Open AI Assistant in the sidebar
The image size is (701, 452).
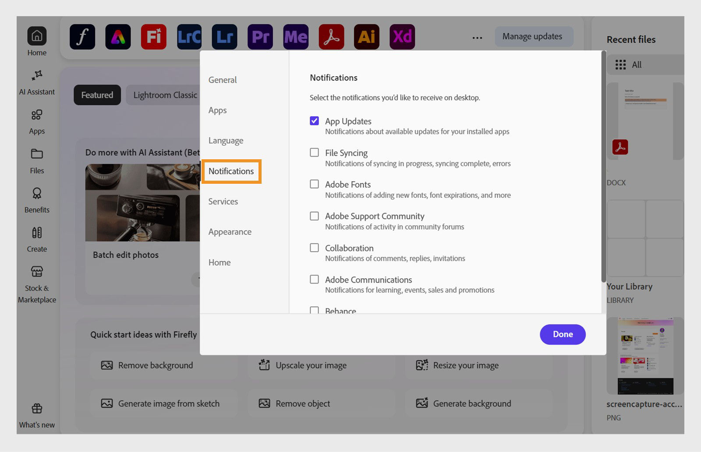click(x=37, y=82)
